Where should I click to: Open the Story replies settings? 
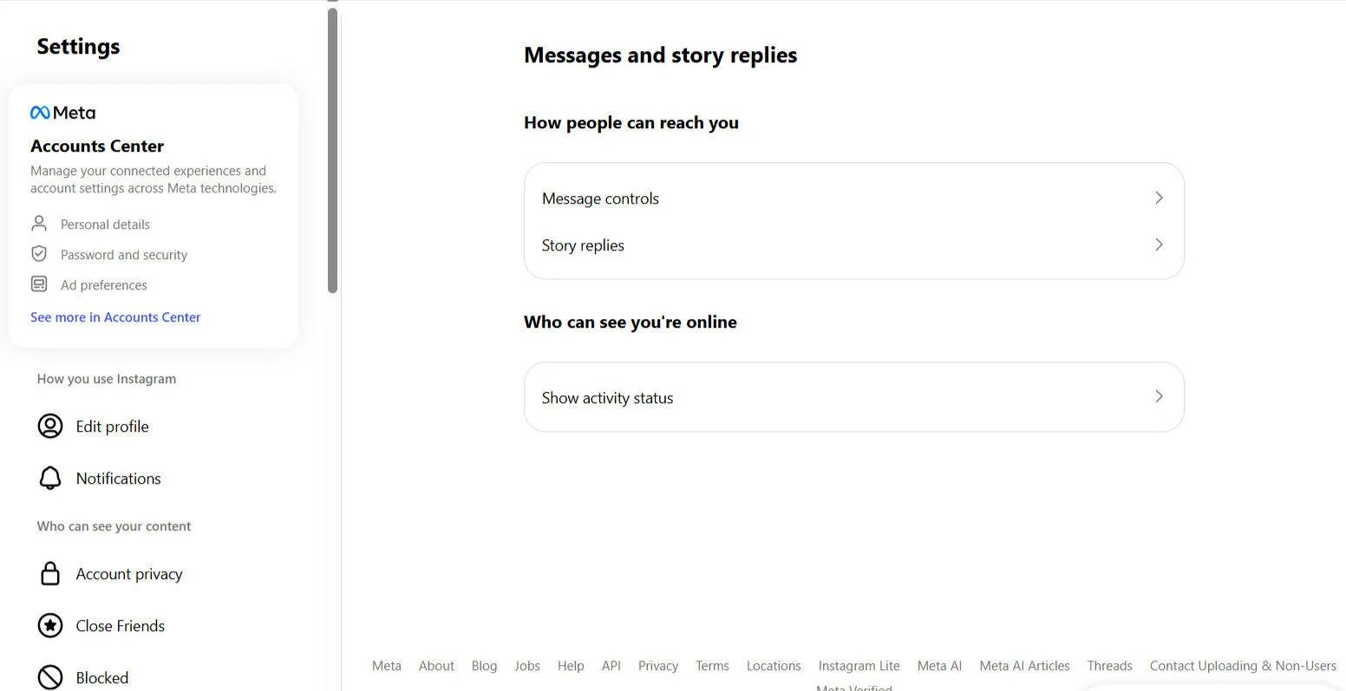pos(853,244)
